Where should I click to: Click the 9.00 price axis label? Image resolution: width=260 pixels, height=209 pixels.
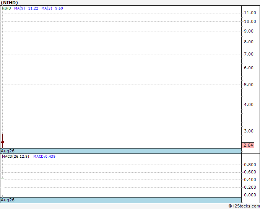tap(249, 31)
